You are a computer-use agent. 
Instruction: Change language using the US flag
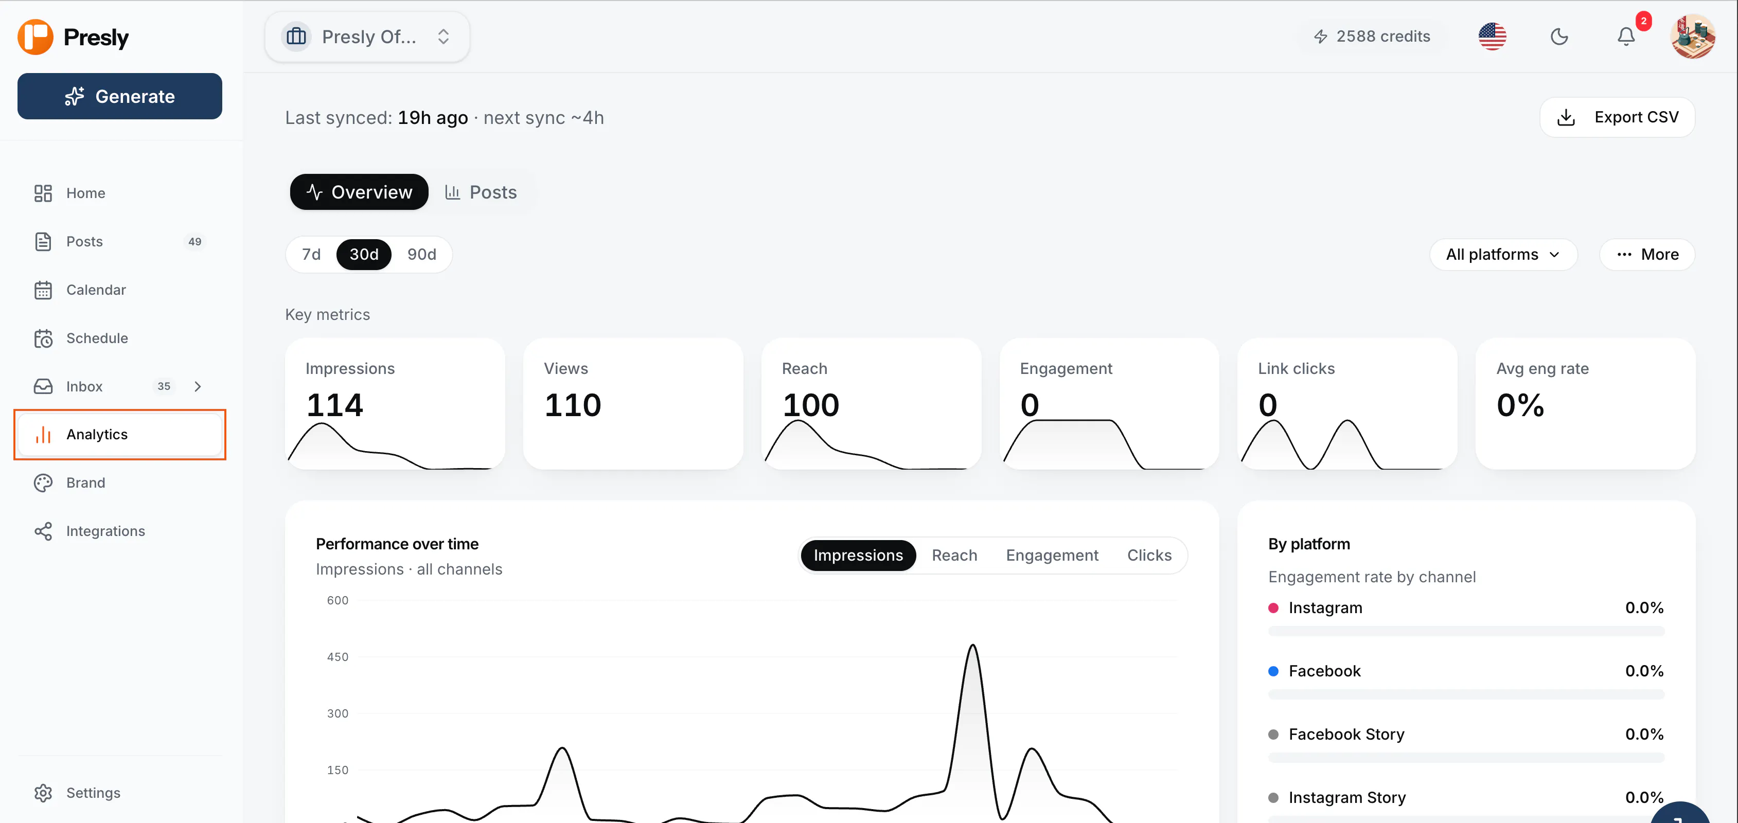pos(1492,37)
